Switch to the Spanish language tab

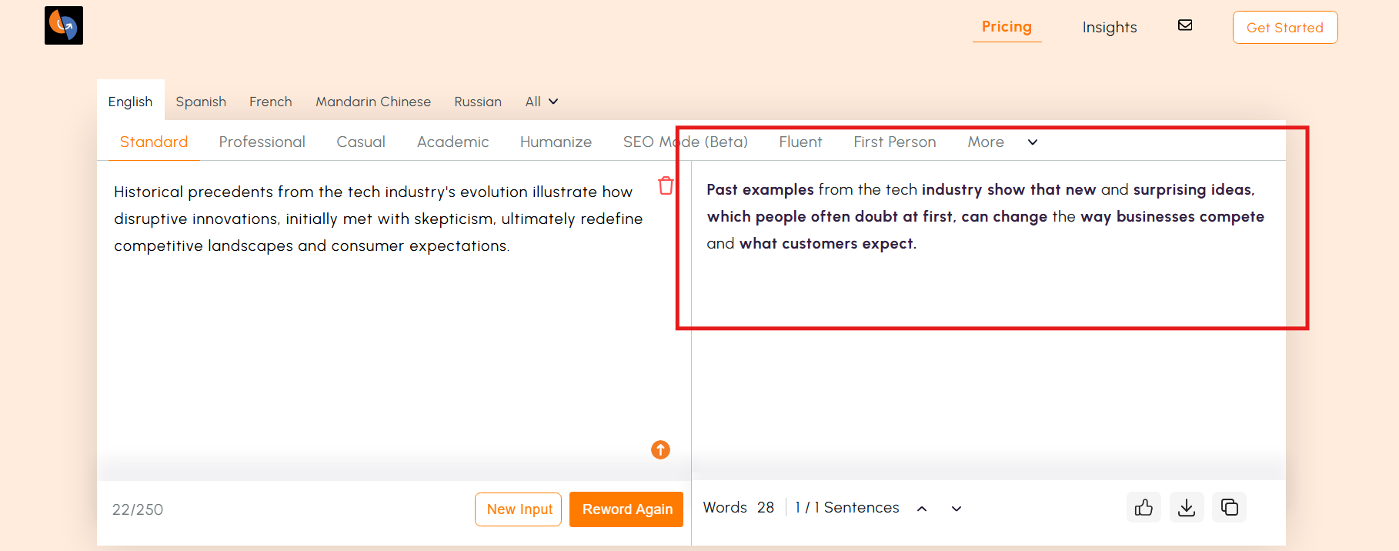click(x=201, y=102)
